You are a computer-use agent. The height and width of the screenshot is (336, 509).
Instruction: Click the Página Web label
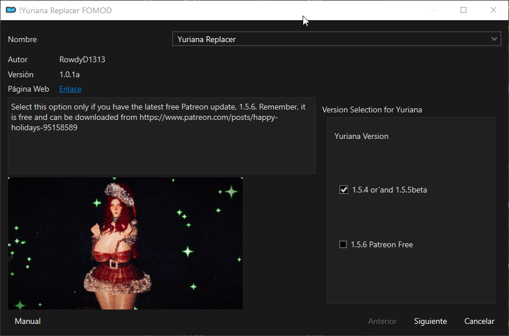(29, 89)
